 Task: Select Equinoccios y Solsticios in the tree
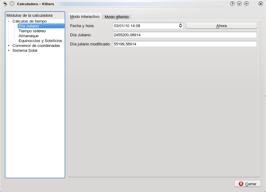coord(40,41)
